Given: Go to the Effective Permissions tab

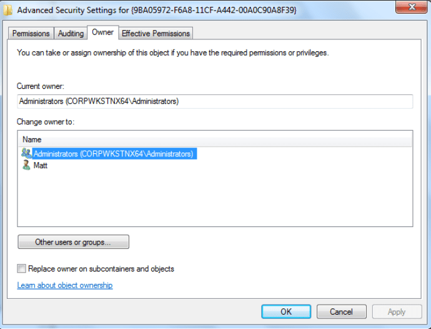Looking at the screenshot, I should pos(156,33).
